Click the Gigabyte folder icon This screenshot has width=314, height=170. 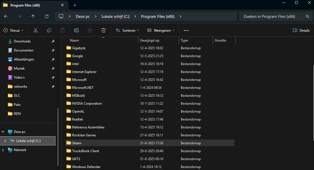(69, 48)
